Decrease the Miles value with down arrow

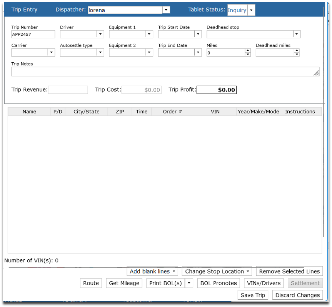(x=247, y=54)
